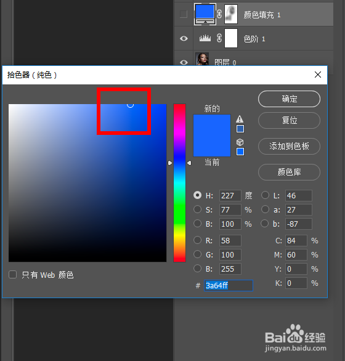Click the out-of-gamut warning triangle icon
The height and width of the screenshot is (361, 345).
tap(240, 119)
